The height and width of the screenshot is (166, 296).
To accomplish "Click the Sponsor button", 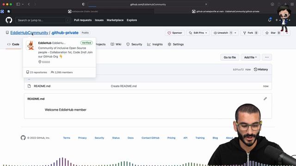I will point(175,33).
